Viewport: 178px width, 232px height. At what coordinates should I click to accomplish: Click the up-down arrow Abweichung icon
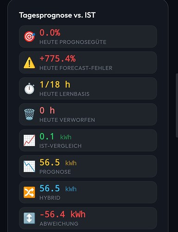coord(29,218)
